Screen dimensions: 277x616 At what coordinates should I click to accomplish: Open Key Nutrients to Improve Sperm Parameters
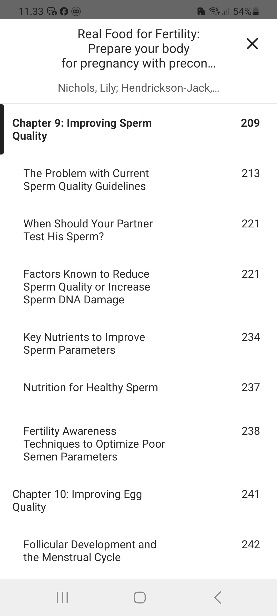tap(84, 343)
